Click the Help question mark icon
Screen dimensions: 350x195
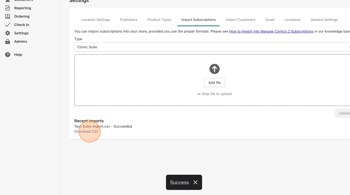pyautogui.click(x=7, y=55)
